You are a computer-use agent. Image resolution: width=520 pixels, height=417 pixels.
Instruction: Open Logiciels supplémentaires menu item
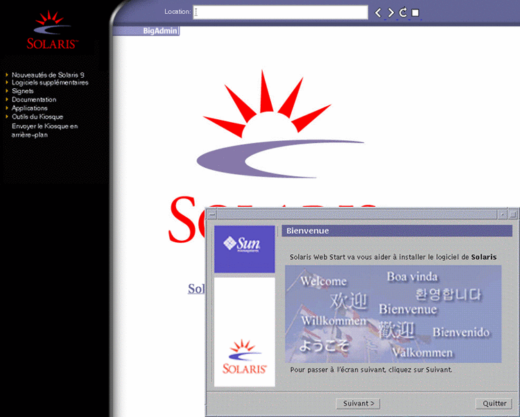tap(50, 83)
